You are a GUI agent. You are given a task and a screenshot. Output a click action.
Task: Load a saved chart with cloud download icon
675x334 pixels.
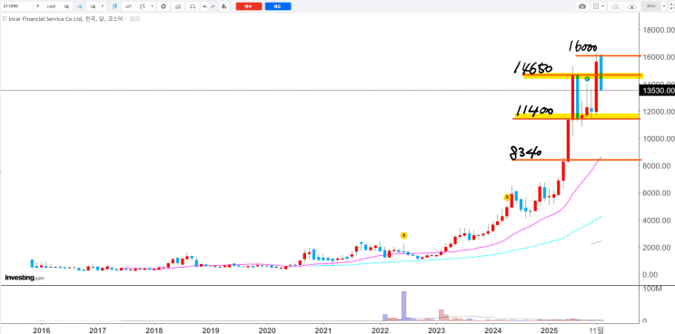pyautogui.click(x=616, y=6)
